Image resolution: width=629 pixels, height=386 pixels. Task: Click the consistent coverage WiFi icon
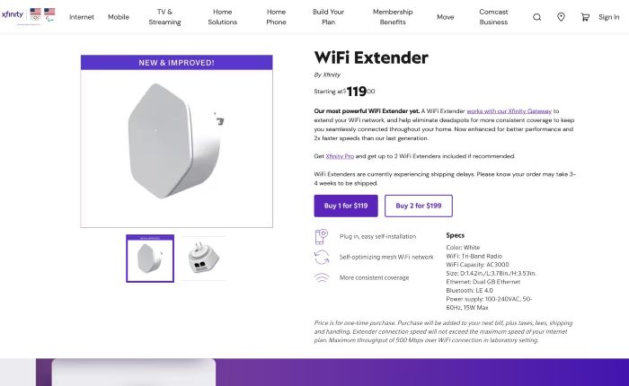pos(322,277)
